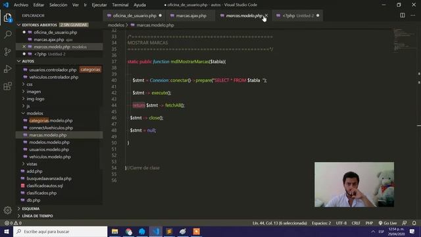Open the orange app on taskbar
This screenshot has width=421, height=237.
[197, 231]
